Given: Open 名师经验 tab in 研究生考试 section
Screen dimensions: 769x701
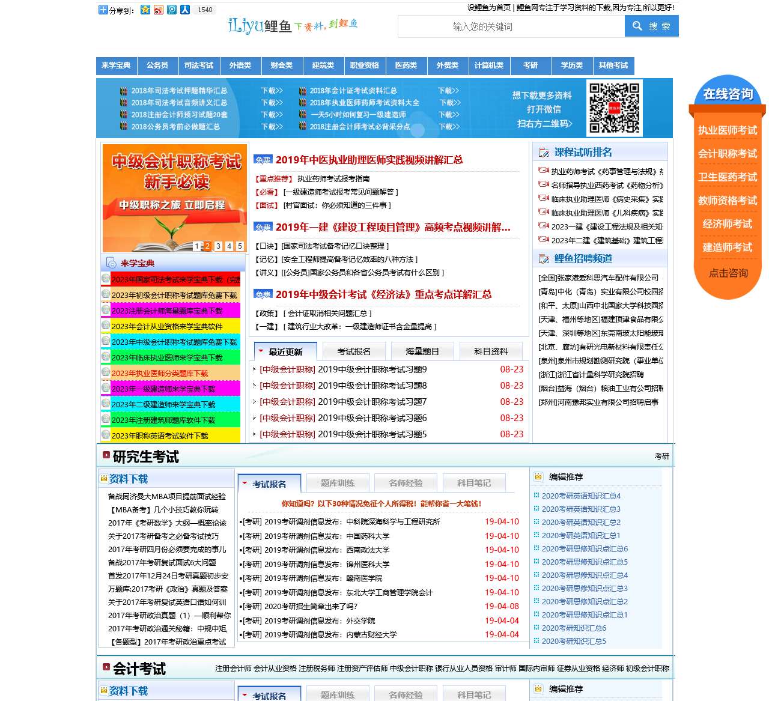Looking at the screenshot, I should click(x=406, y=483).
